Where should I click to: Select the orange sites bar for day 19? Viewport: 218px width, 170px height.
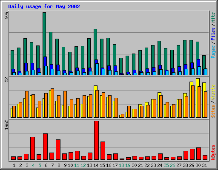tap(129, 112)
